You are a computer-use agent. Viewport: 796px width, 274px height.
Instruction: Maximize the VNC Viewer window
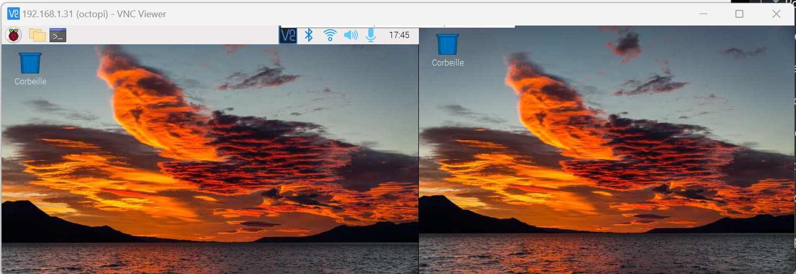coord(739,14)
